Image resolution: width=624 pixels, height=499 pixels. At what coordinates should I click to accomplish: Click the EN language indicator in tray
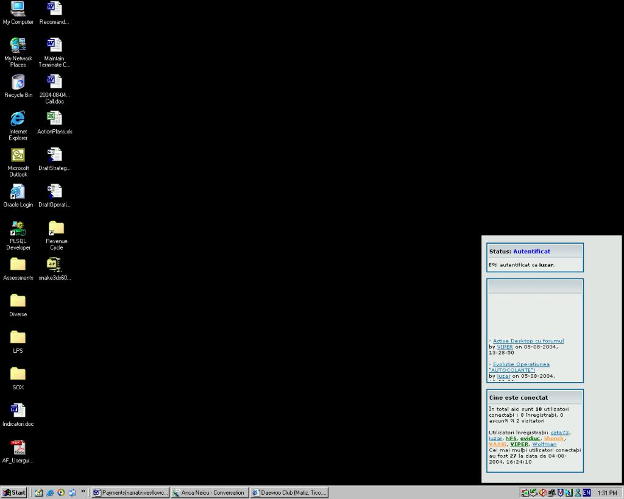(587, 492)
